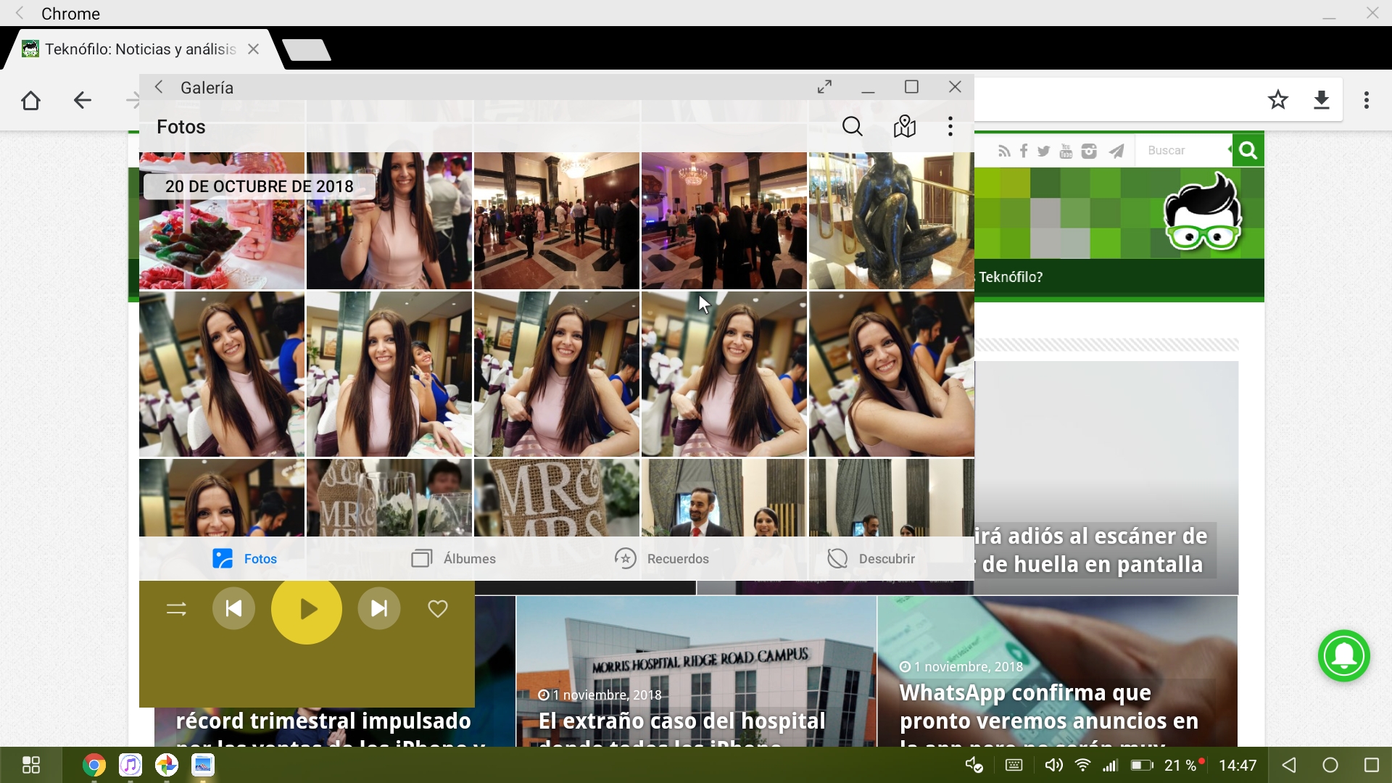Submit search with the green magnifier button

click(x=1248, y=151)
